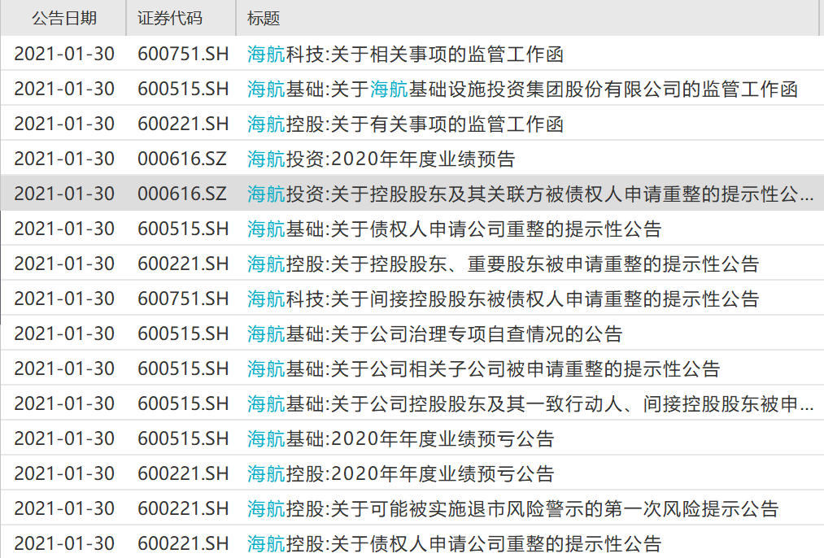Select code 600221.SH in 有关事项的监管工作函 row

coord(183,124)
